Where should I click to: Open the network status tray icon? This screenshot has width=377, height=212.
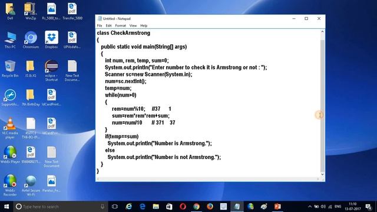[330, 207]
